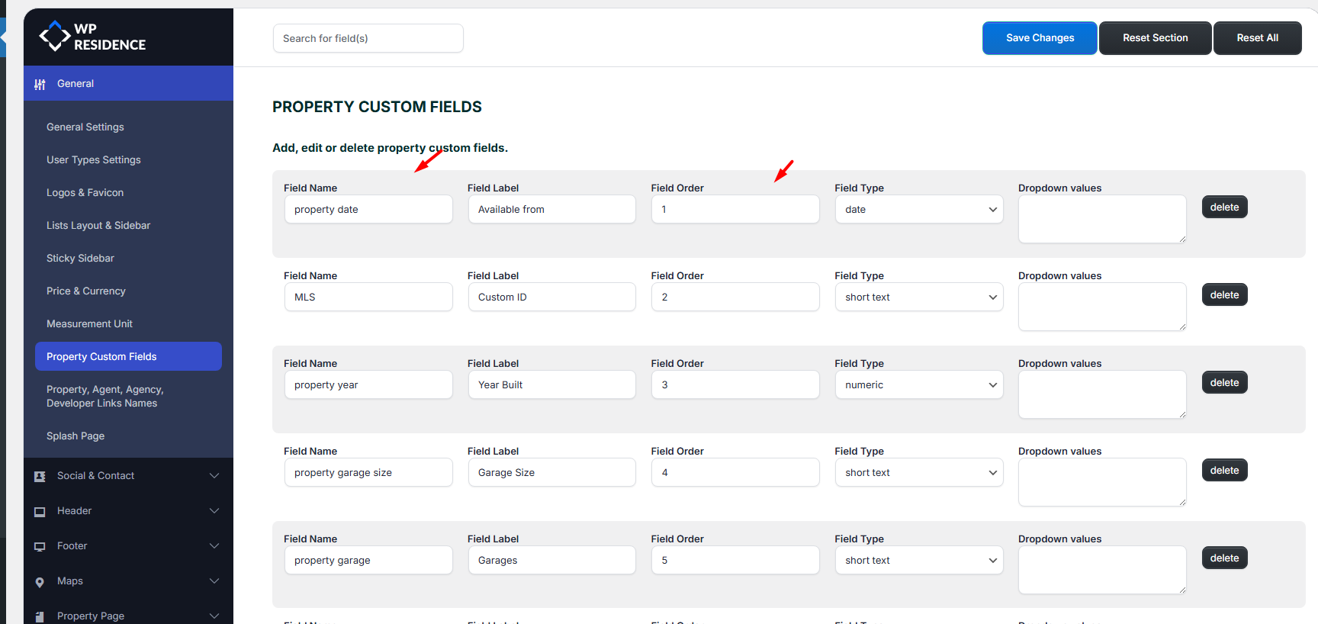Expand the Maps section chevron

(214, 581)
